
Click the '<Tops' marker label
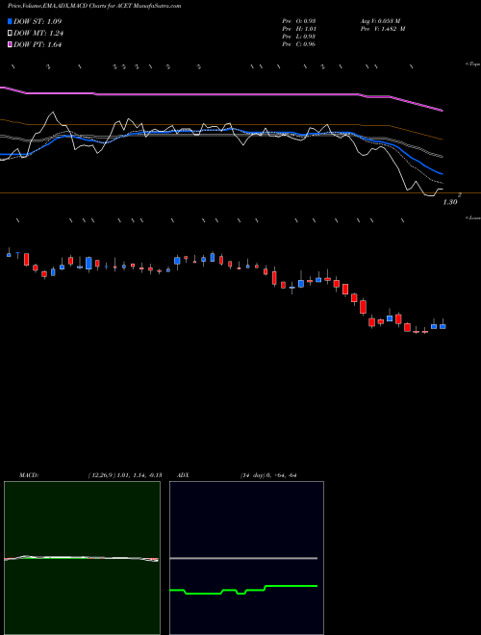472,64
